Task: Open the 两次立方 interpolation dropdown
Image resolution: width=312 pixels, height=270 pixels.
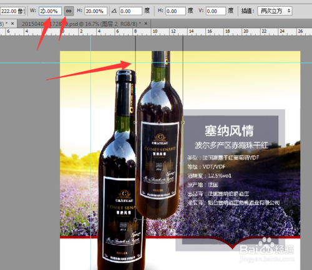Action: (275, 11)
